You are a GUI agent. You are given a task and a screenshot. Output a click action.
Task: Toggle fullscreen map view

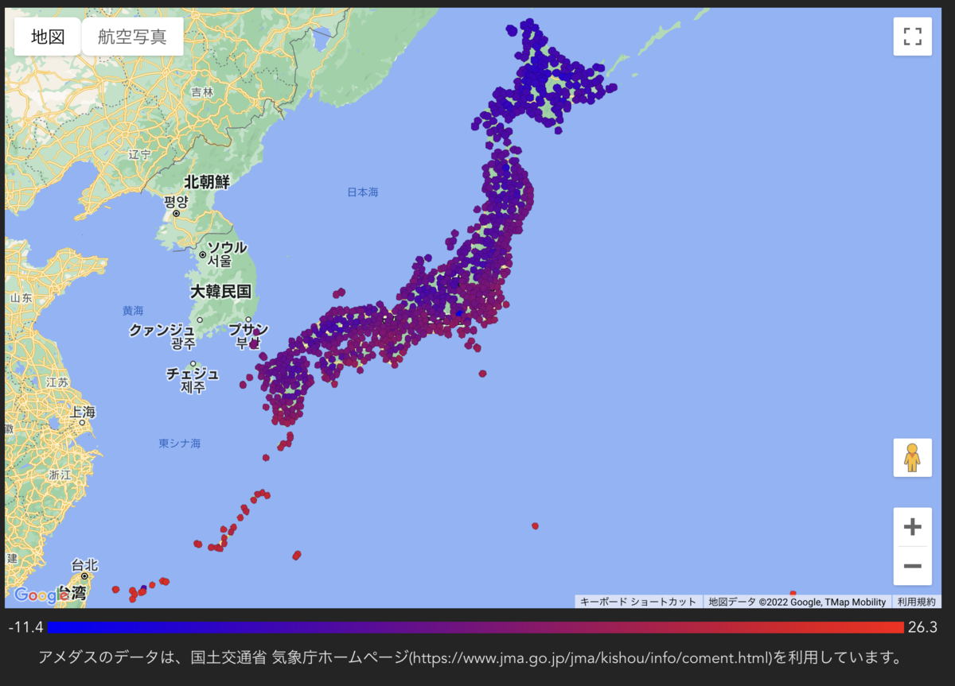(x=912, y=37)
